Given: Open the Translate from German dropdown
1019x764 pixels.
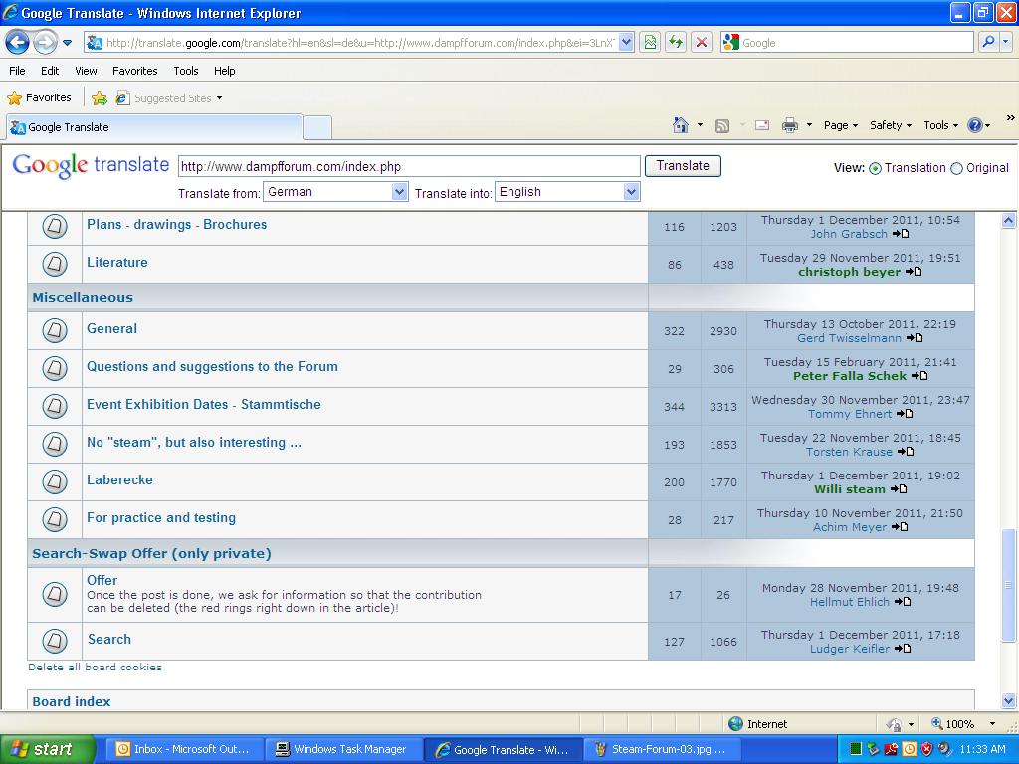Looking at the screenshot, I should 335,192.
